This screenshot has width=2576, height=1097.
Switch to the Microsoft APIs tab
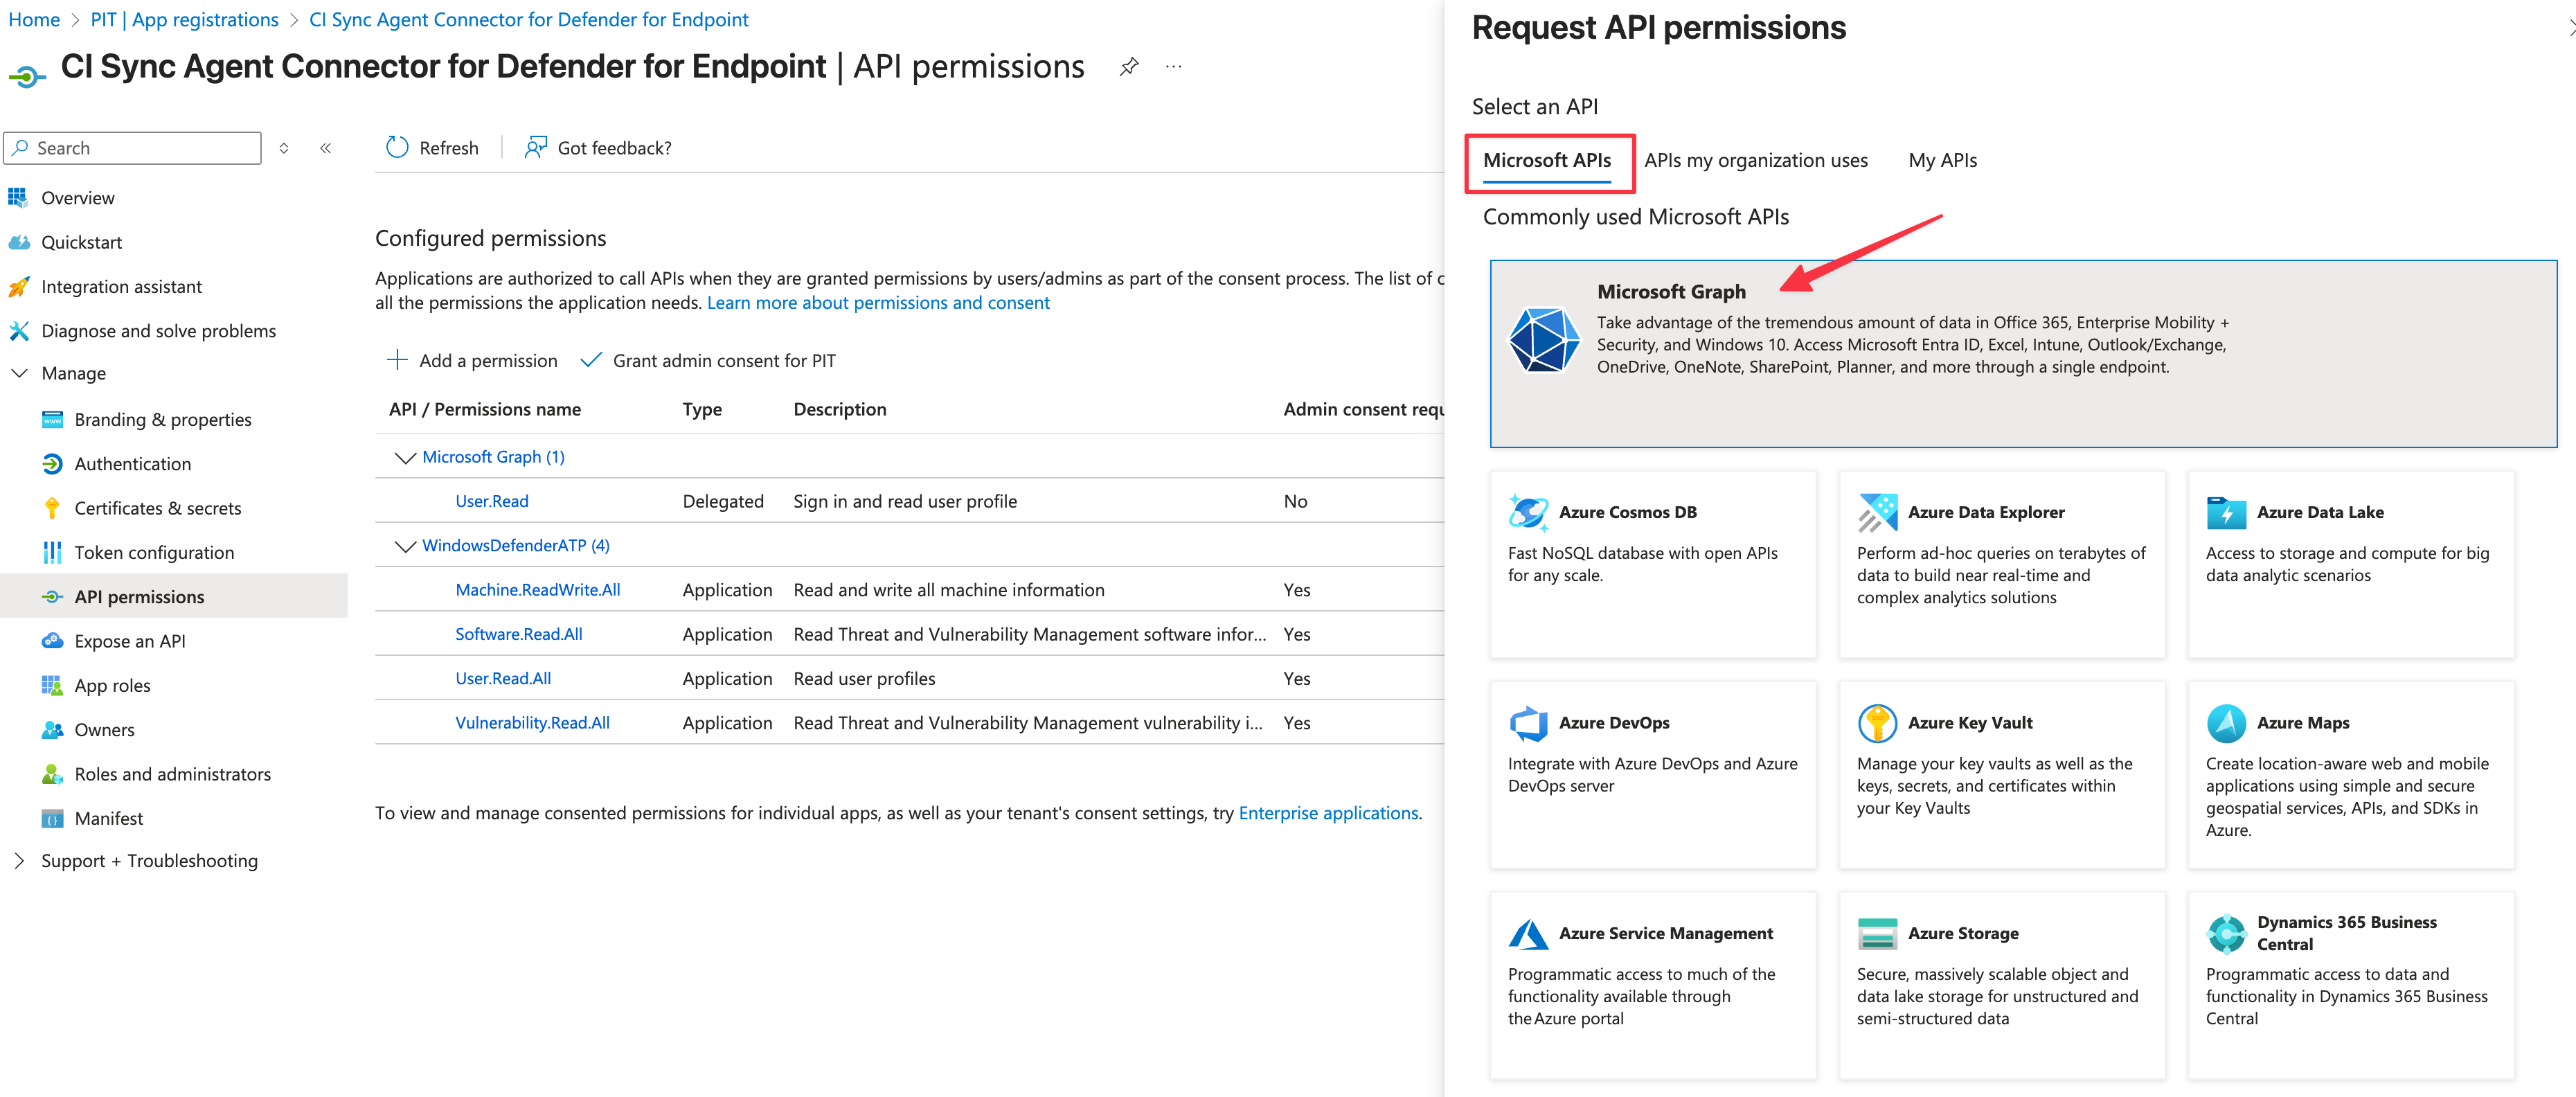1547,160
